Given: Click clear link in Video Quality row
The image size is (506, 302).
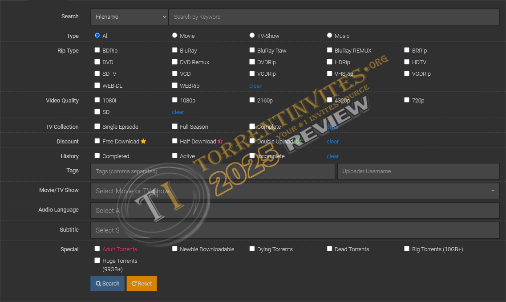Looking at the screenshot, I should point(178,112).
